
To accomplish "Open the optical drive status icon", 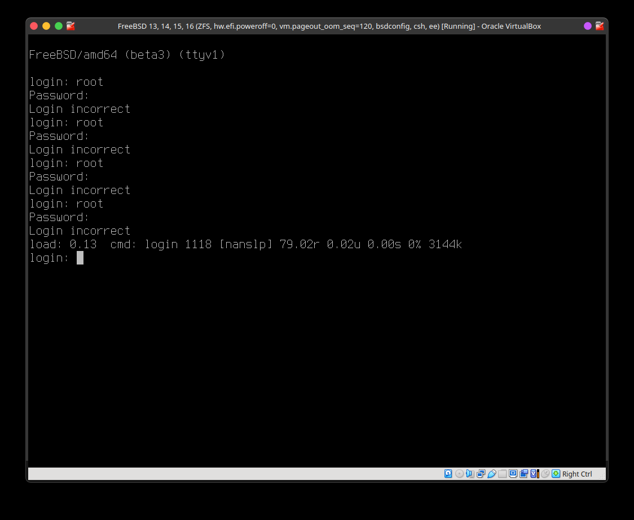I will 459,474.
